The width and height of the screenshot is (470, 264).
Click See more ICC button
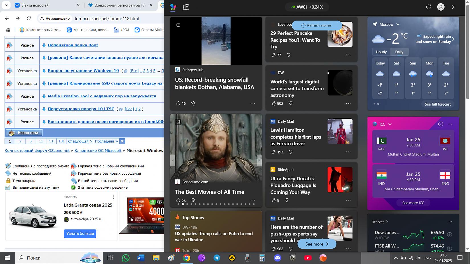[x=413, y=203]
